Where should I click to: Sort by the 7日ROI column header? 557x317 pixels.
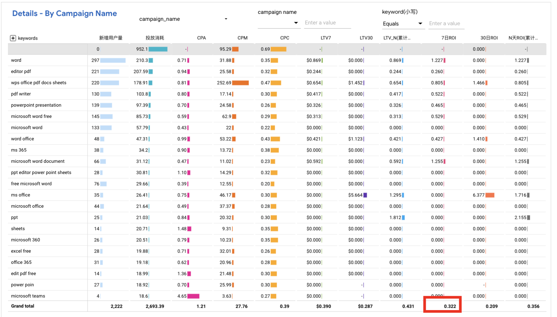pos(449,38)
